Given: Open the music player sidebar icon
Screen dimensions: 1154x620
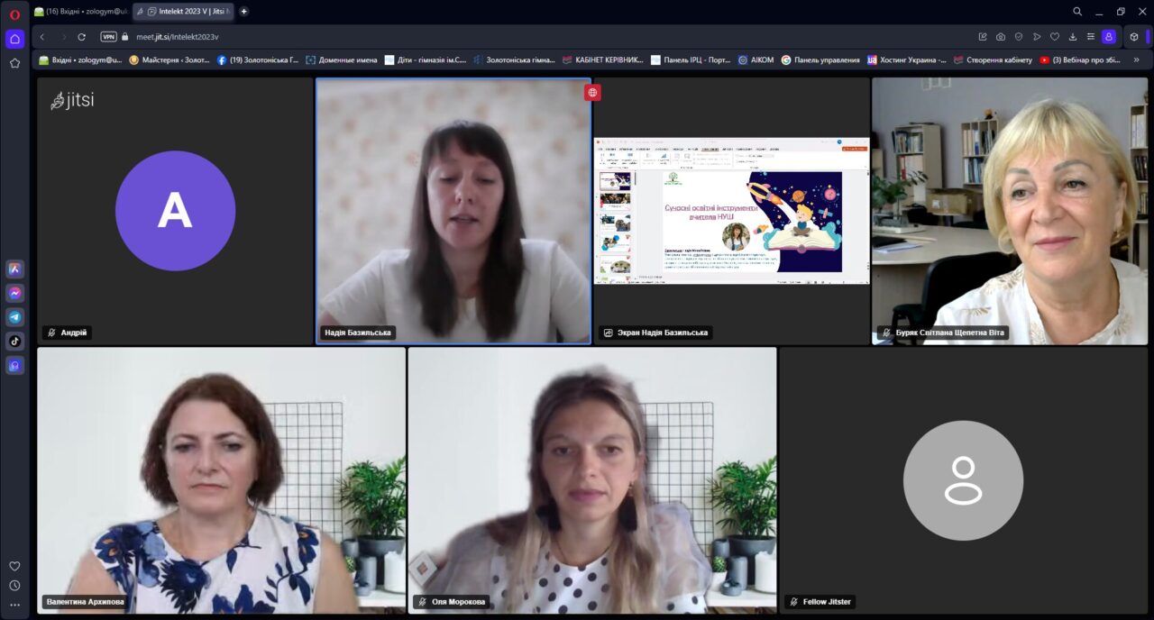Looking at the screenshot, I should (x=14, y=366).
